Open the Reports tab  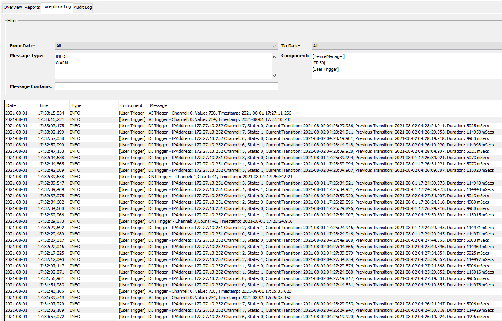[32, 7]
